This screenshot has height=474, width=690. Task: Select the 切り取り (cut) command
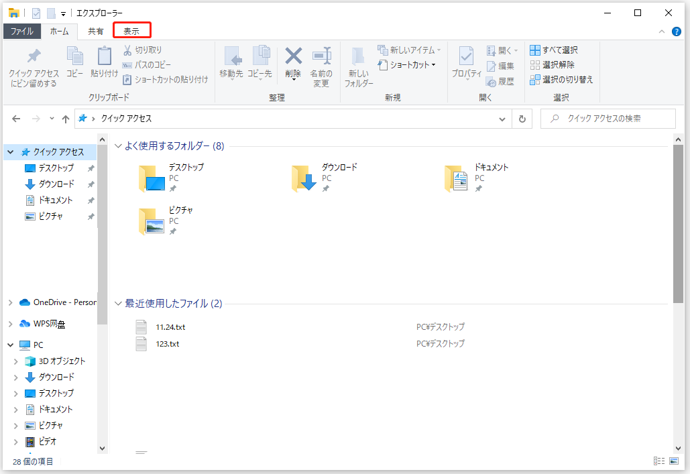(x=143, y=50)
